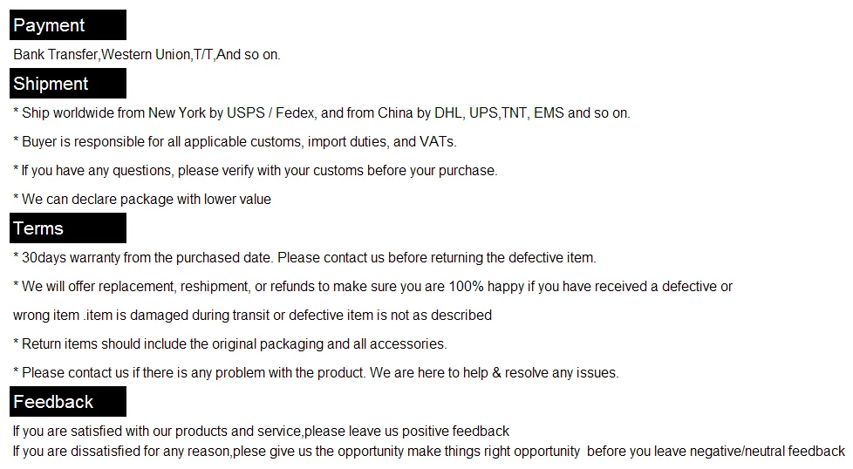Click the Feedback section header
The height and width of the screenshot is (469, 853).
pyautogui.click(x=67, y=402)
